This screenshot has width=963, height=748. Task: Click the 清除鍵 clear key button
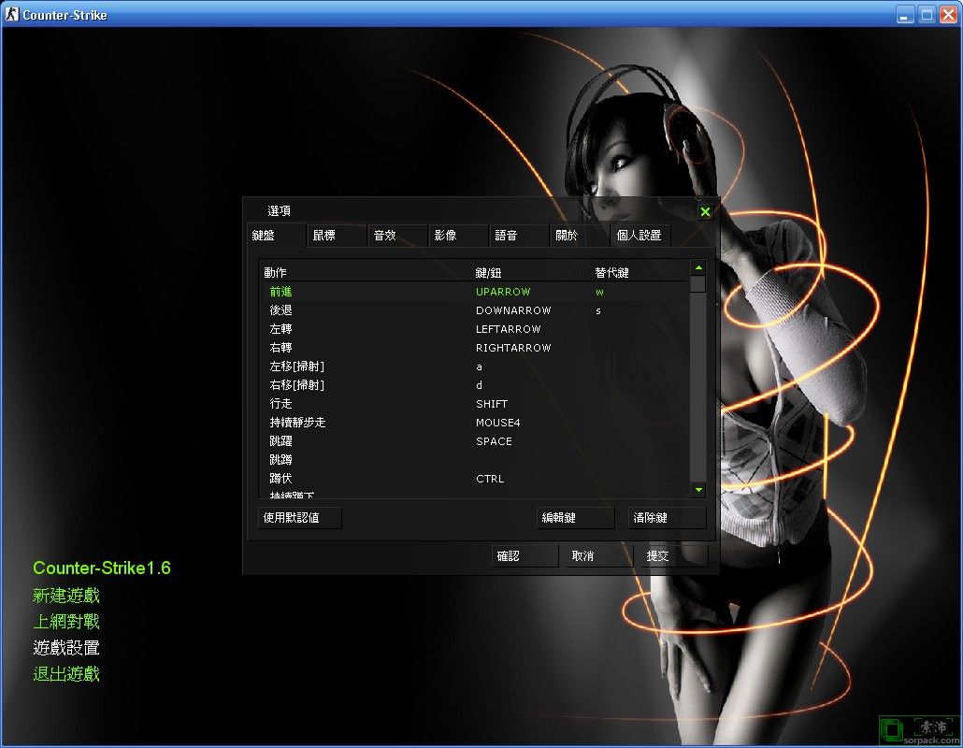tap(665, 517)
